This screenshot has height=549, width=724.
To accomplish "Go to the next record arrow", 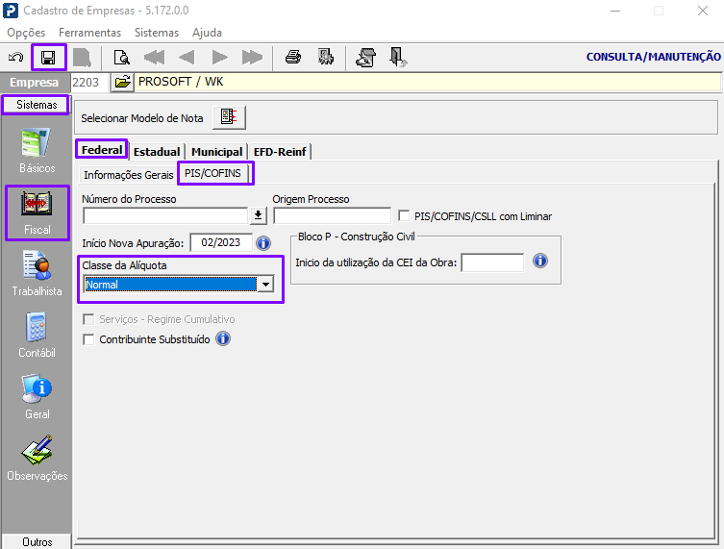I will (x=220, y=58).
